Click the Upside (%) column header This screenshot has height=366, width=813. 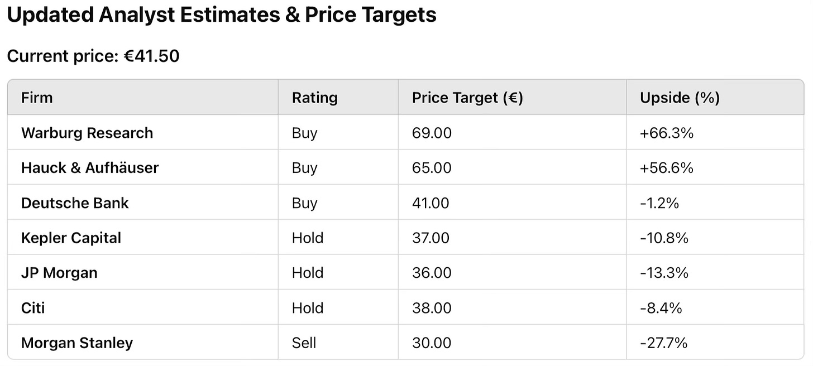[x=680, y=98]
